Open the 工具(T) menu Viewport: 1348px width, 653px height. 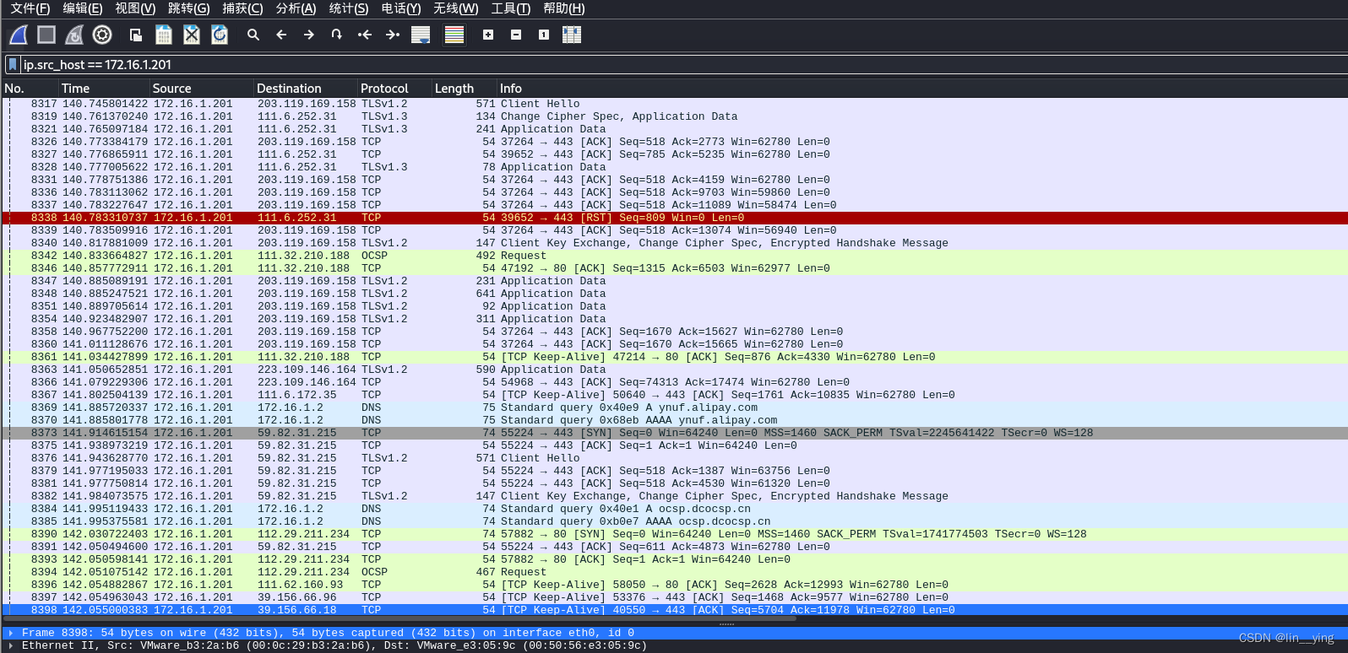click(x=511, y=8)
